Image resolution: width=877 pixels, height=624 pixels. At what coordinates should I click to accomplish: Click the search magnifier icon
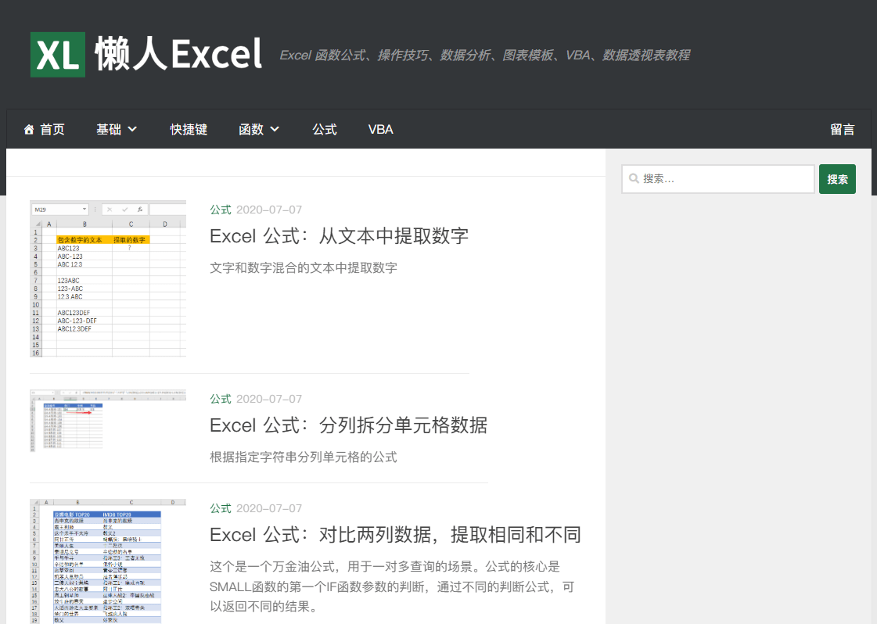click(634, 179)
